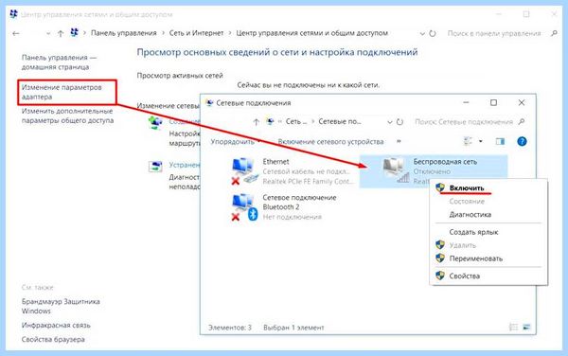Screen dimensions: 568x356
Task: Click Сетевые подключения window title icon
Action: click(209, 103)
